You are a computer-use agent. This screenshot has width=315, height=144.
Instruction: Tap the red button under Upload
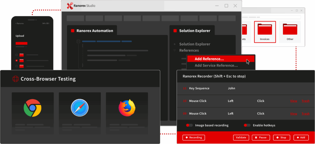22,43
